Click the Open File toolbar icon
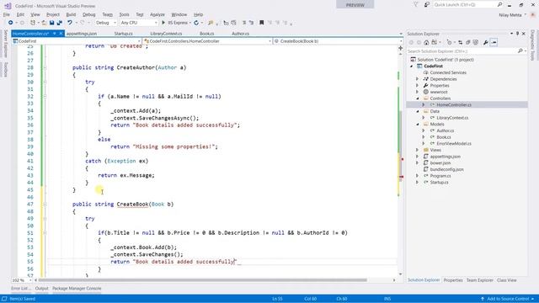539x303 pixels. (44, 23)
